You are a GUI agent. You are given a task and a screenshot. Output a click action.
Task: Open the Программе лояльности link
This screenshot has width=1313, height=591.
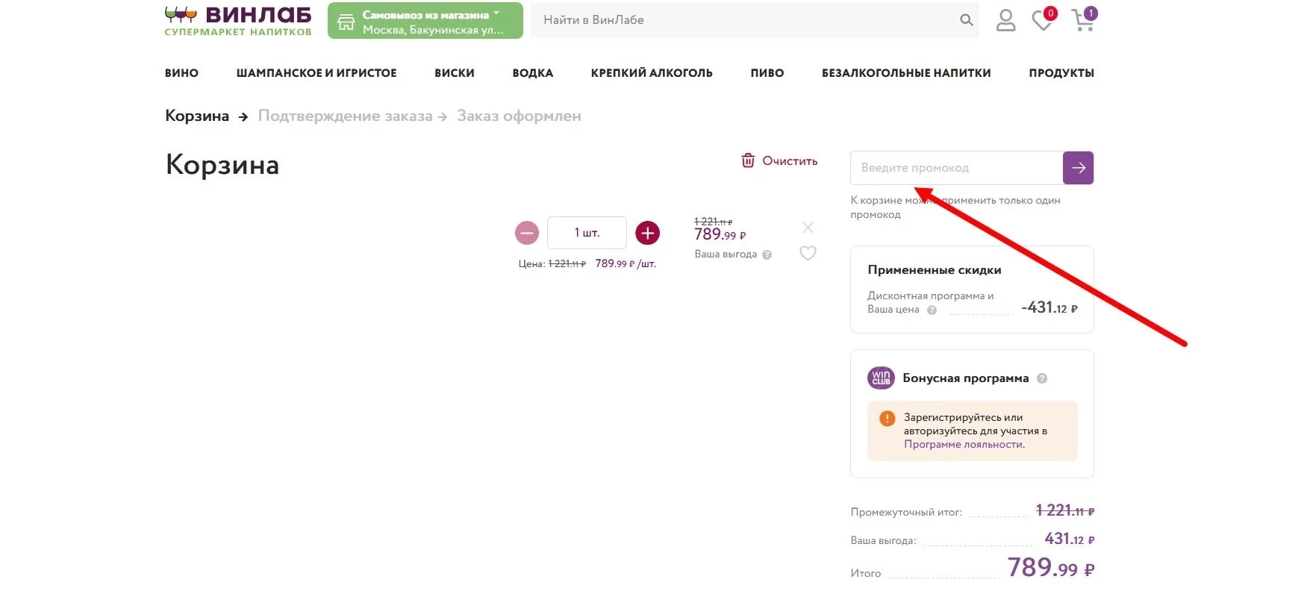tap(964, 444)
